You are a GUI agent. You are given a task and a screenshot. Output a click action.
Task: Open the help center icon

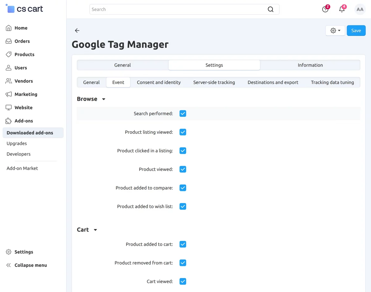tap(325, 9)
